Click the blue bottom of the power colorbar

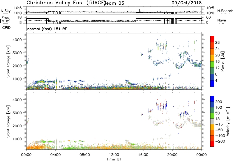212,84
